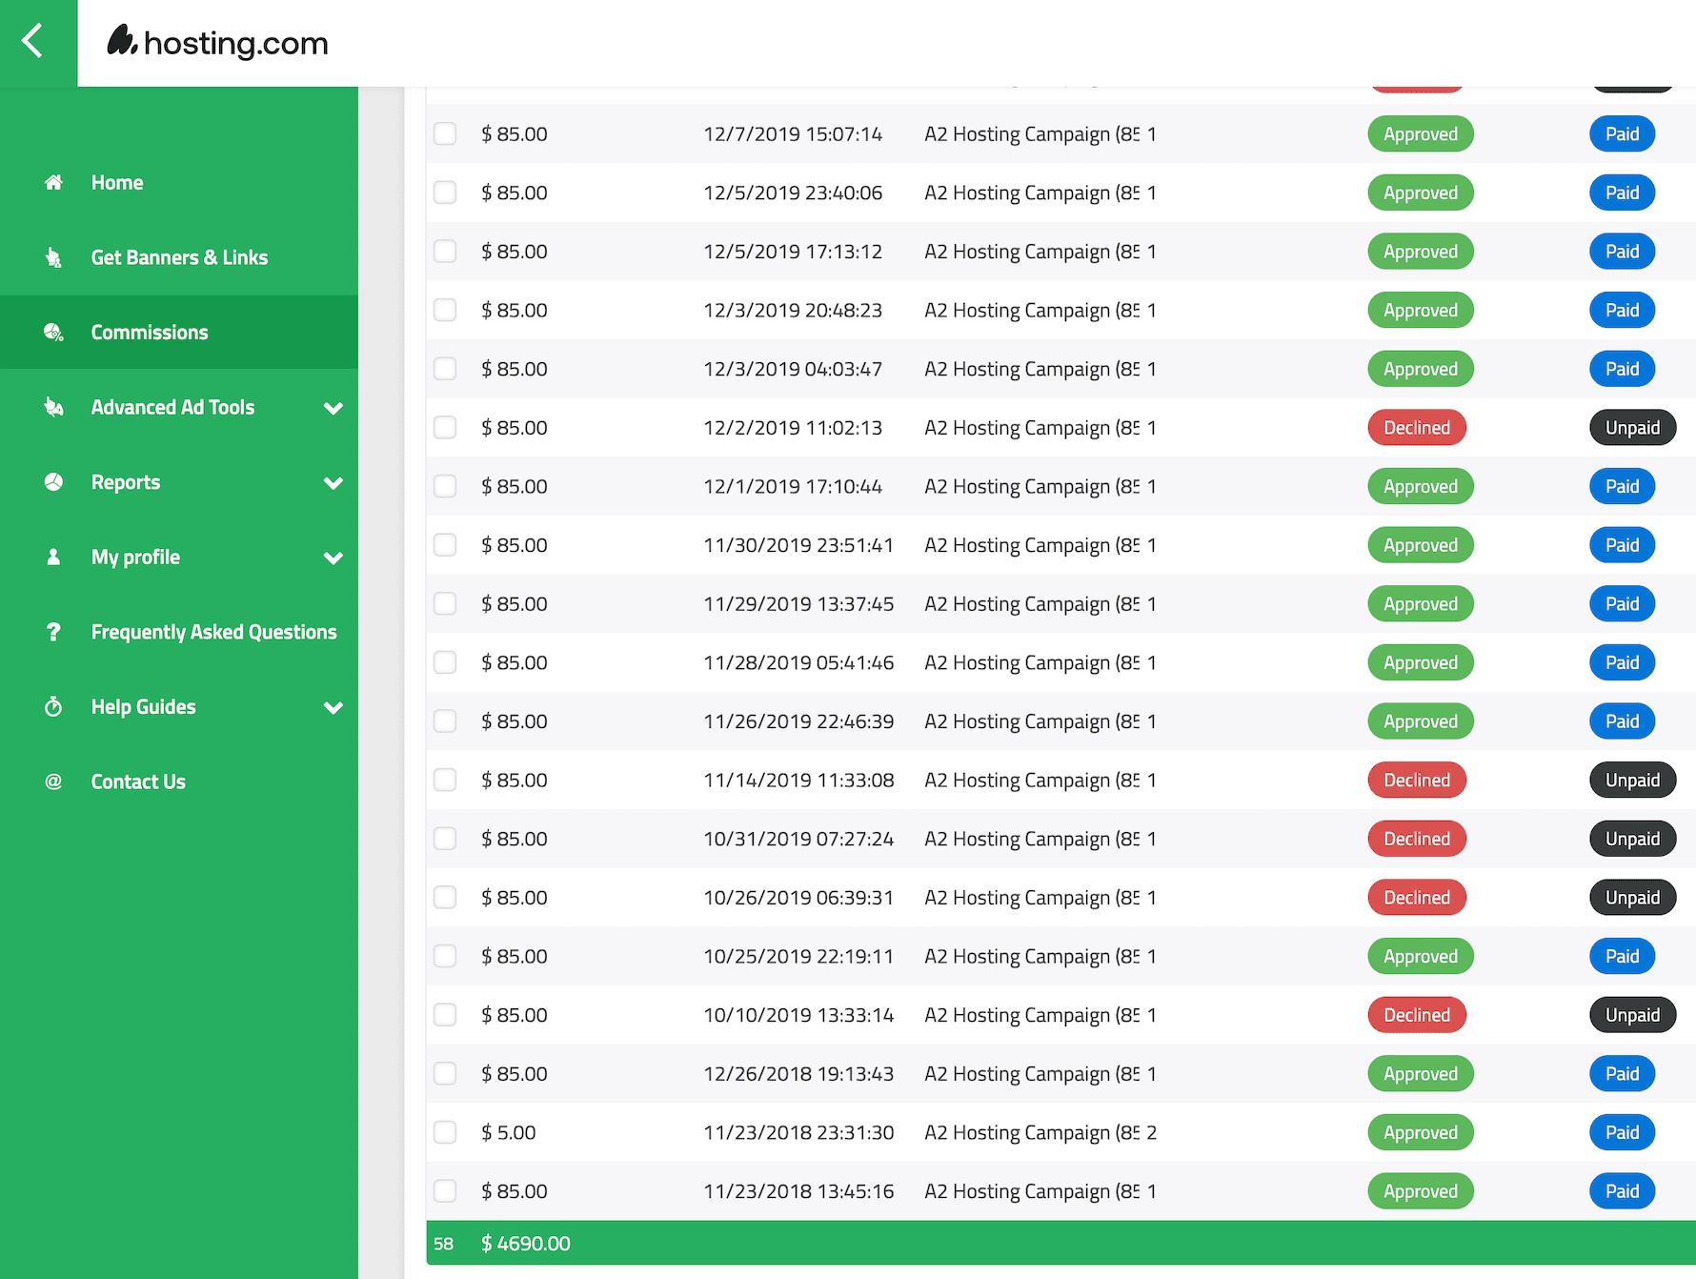
Task: Tick the 12/2/2019 11:02:13 row checkbox
Action: pyautogui.click(x=445, y=427)
